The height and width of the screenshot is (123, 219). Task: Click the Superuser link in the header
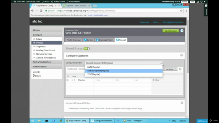coord(144,22)
